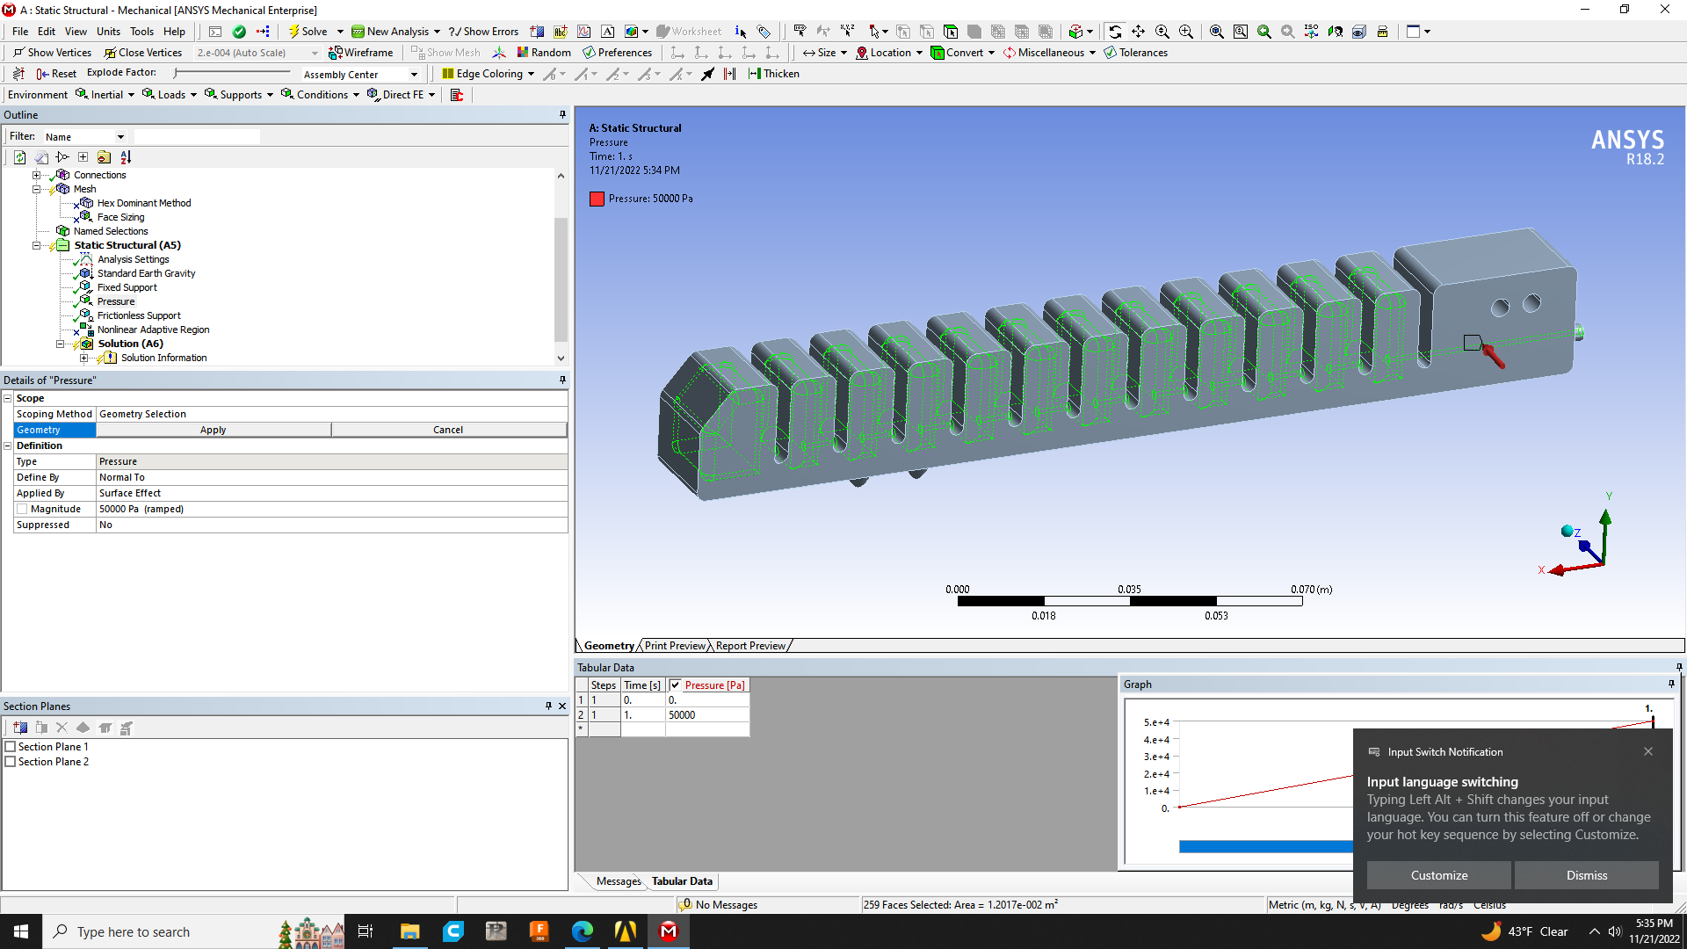The image size is (1687, 949).
Task: Click the Thicken annotations icon
Action: point(754,74)
